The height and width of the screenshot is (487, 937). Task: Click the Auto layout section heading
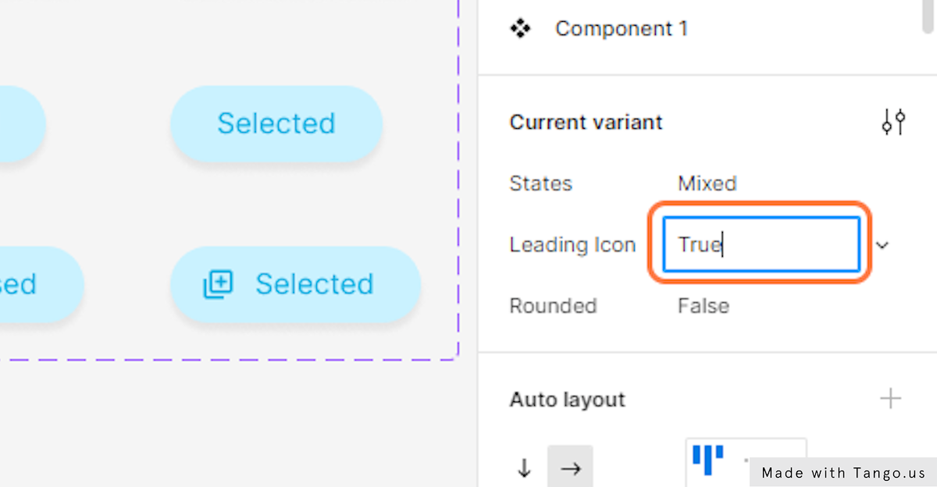pyautogui.click(x=568, y=400)
